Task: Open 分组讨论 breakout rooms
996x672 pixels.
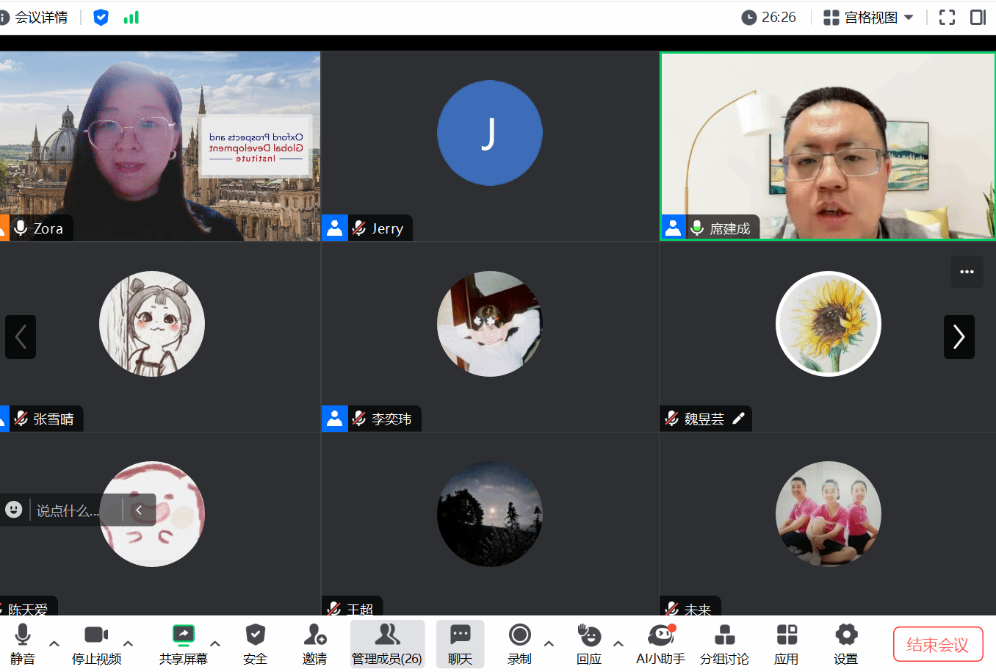Action: 724,643
